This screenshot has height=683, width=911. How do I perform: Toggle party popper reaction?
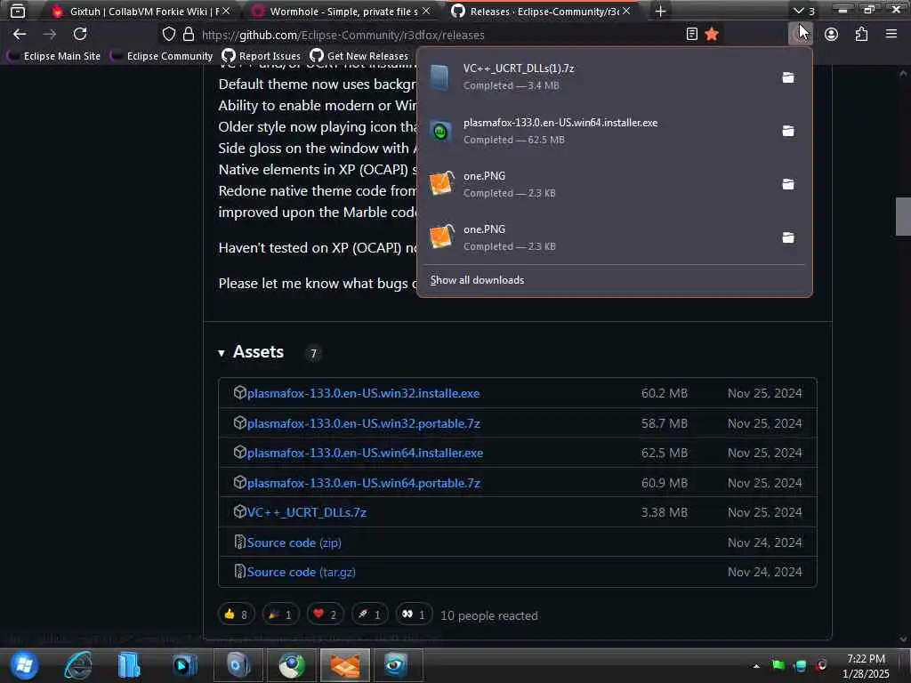(280, 615)
